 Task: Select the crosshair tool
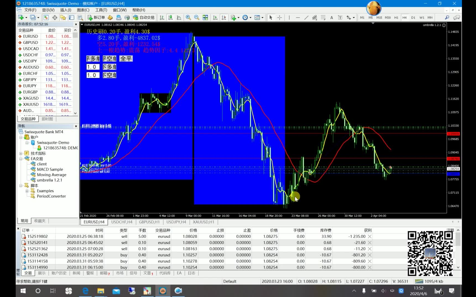tap(280, 17)
